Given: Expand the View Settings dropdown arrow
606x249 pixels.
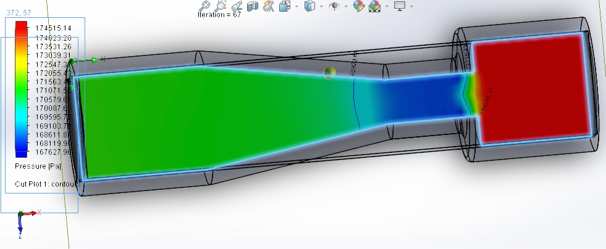Looking at the screenshot, I should [x=411, y=6].
